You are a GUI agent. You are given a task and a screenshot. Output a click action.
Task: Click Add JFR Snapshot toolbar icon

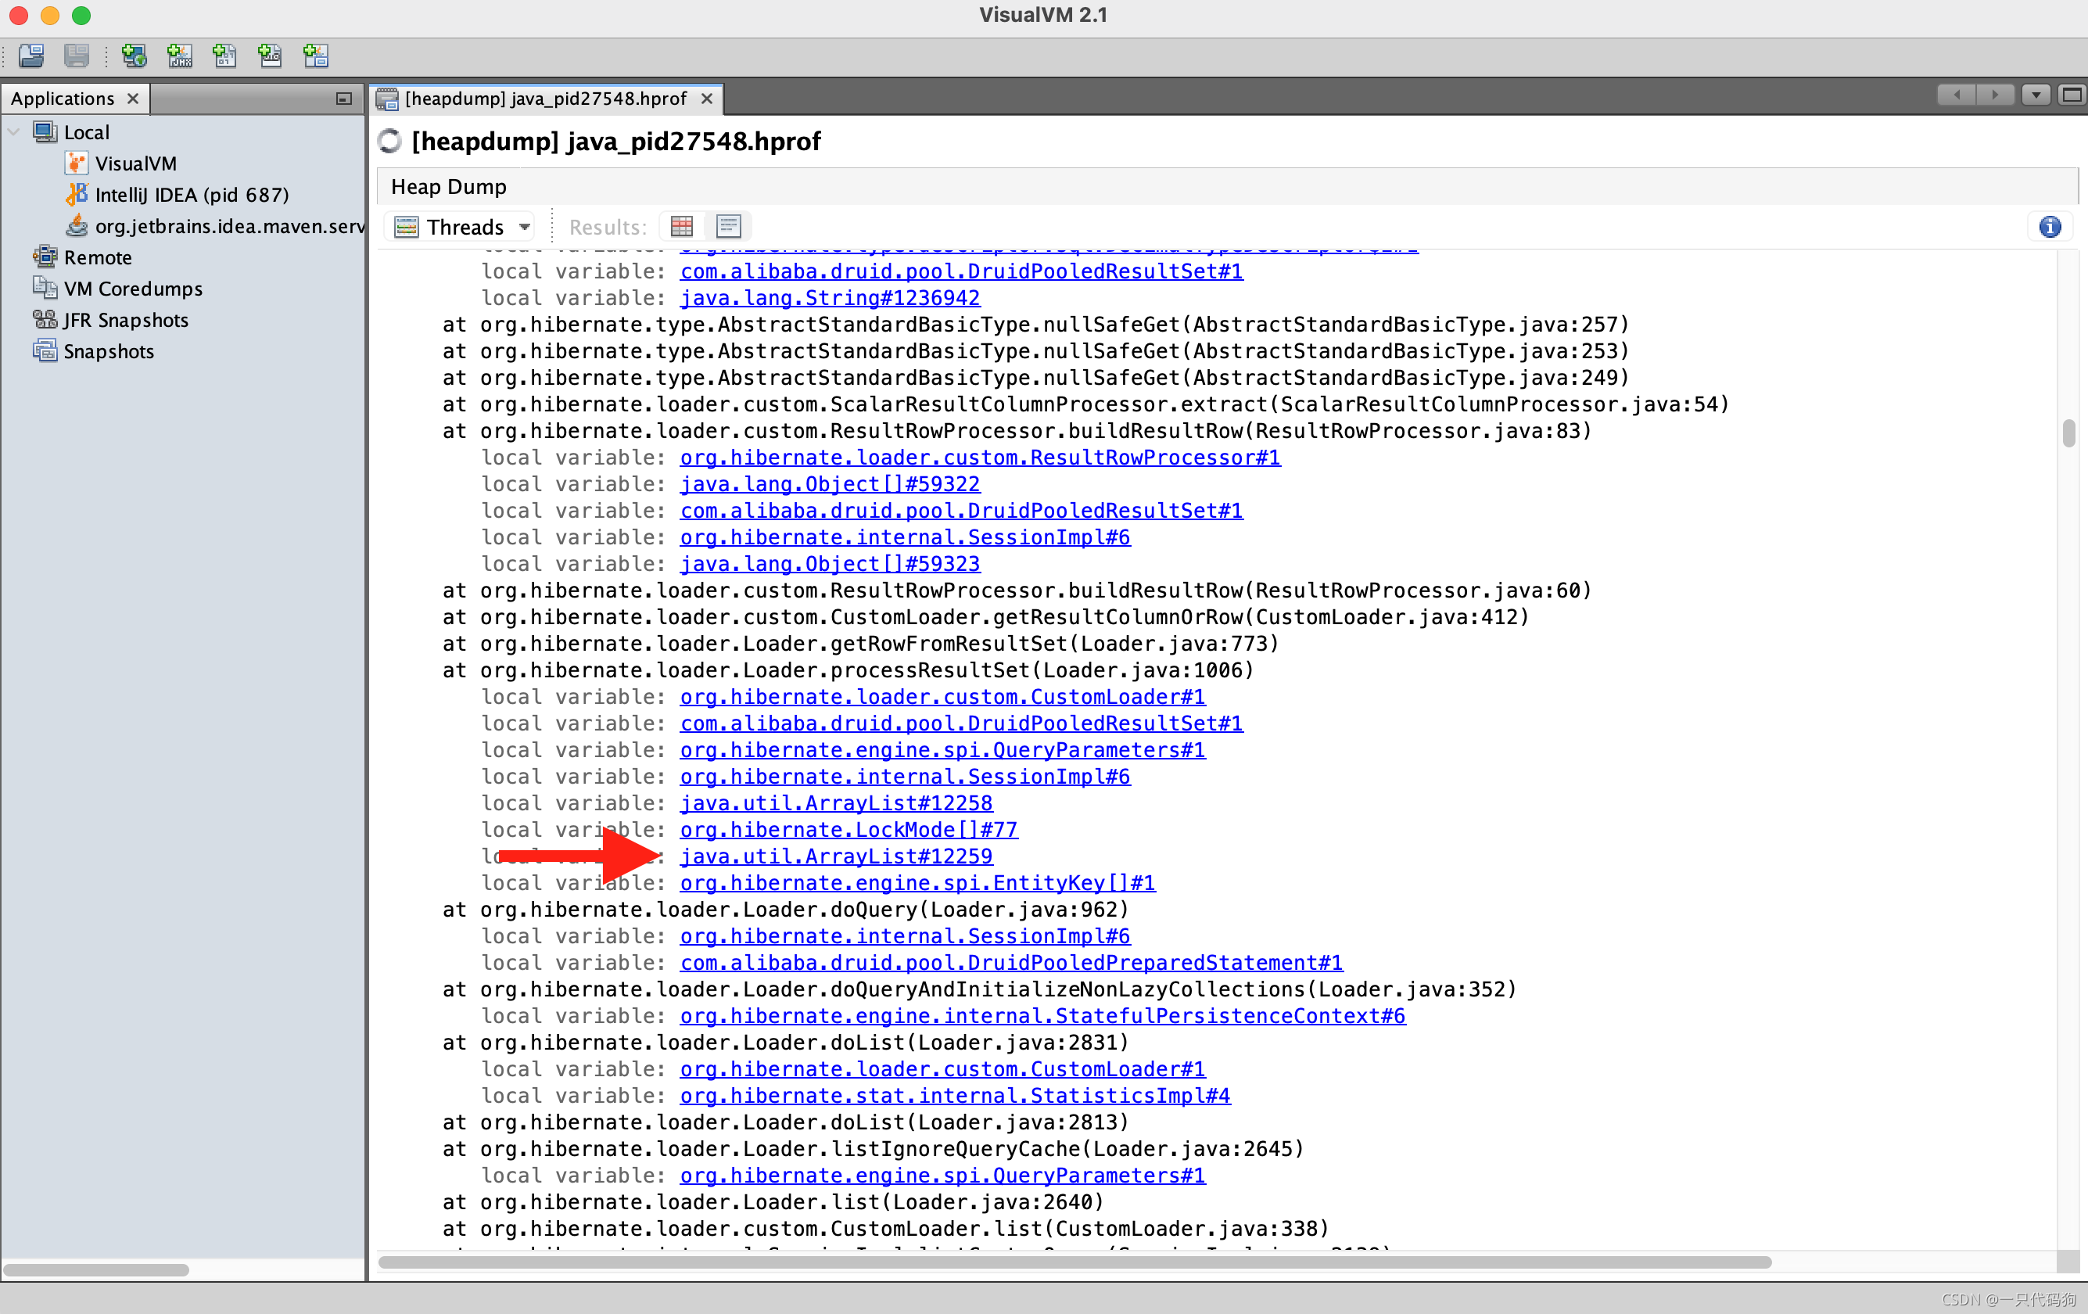[x=270, y=56]
